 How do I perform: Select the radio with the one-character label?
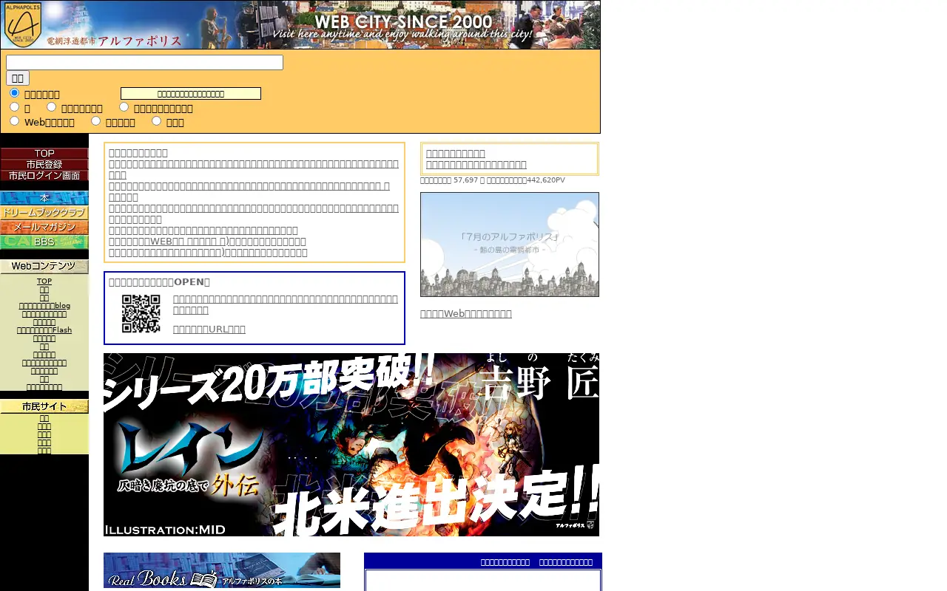[x=14, y=107]
